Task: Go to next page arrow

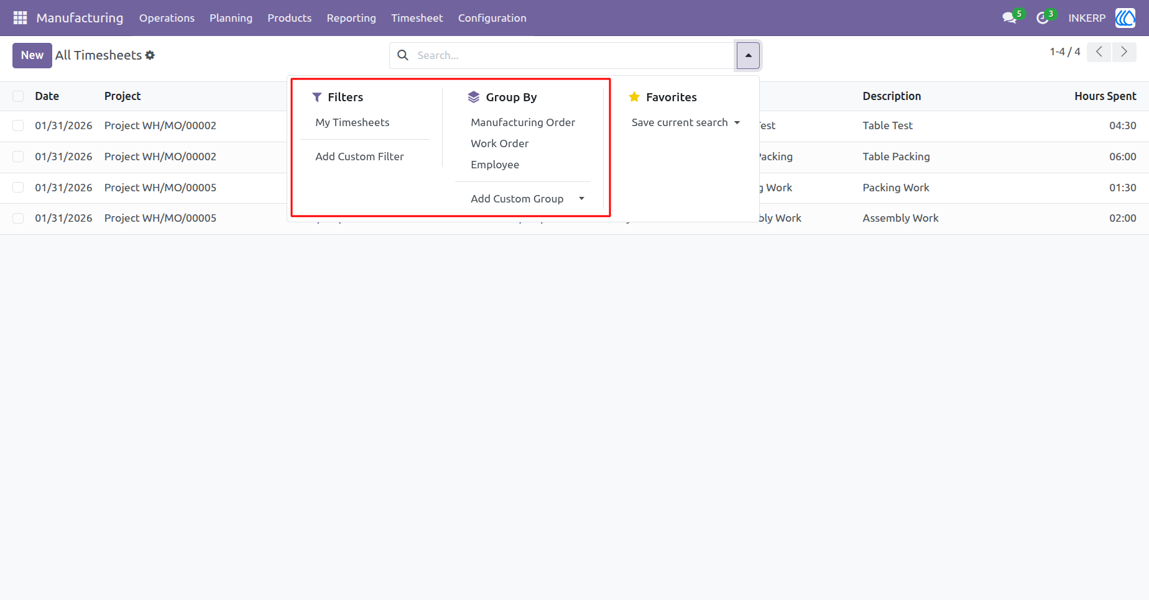Action: [1124, 52]
